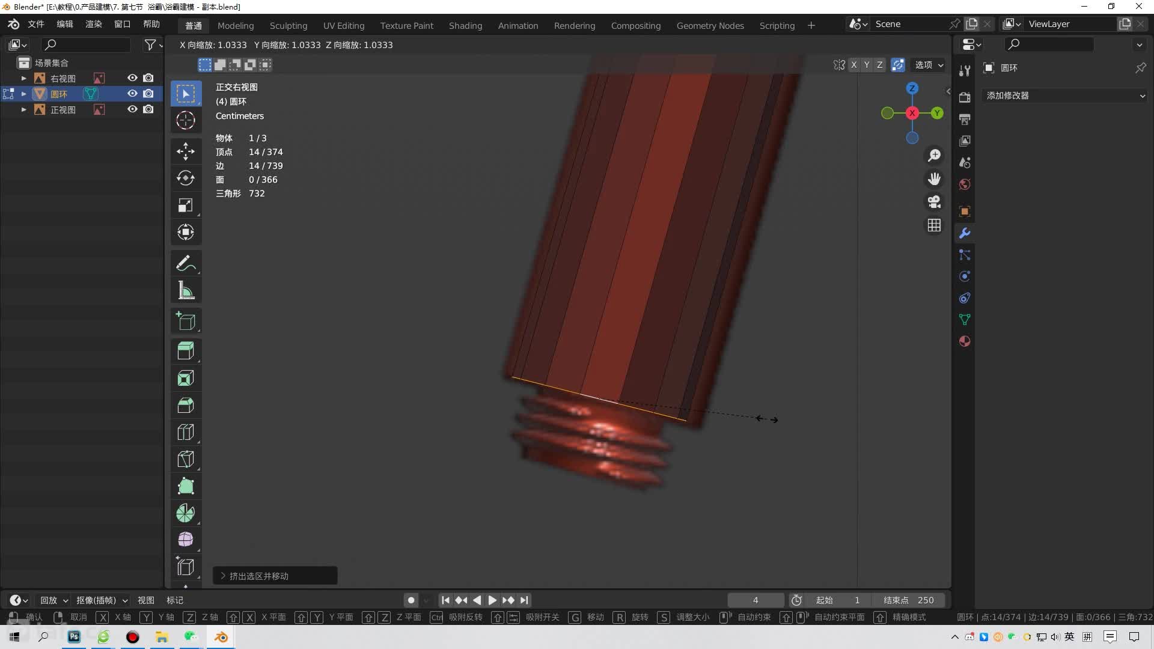Activate the 3D Cursor tool

click(x=186, y=120)
